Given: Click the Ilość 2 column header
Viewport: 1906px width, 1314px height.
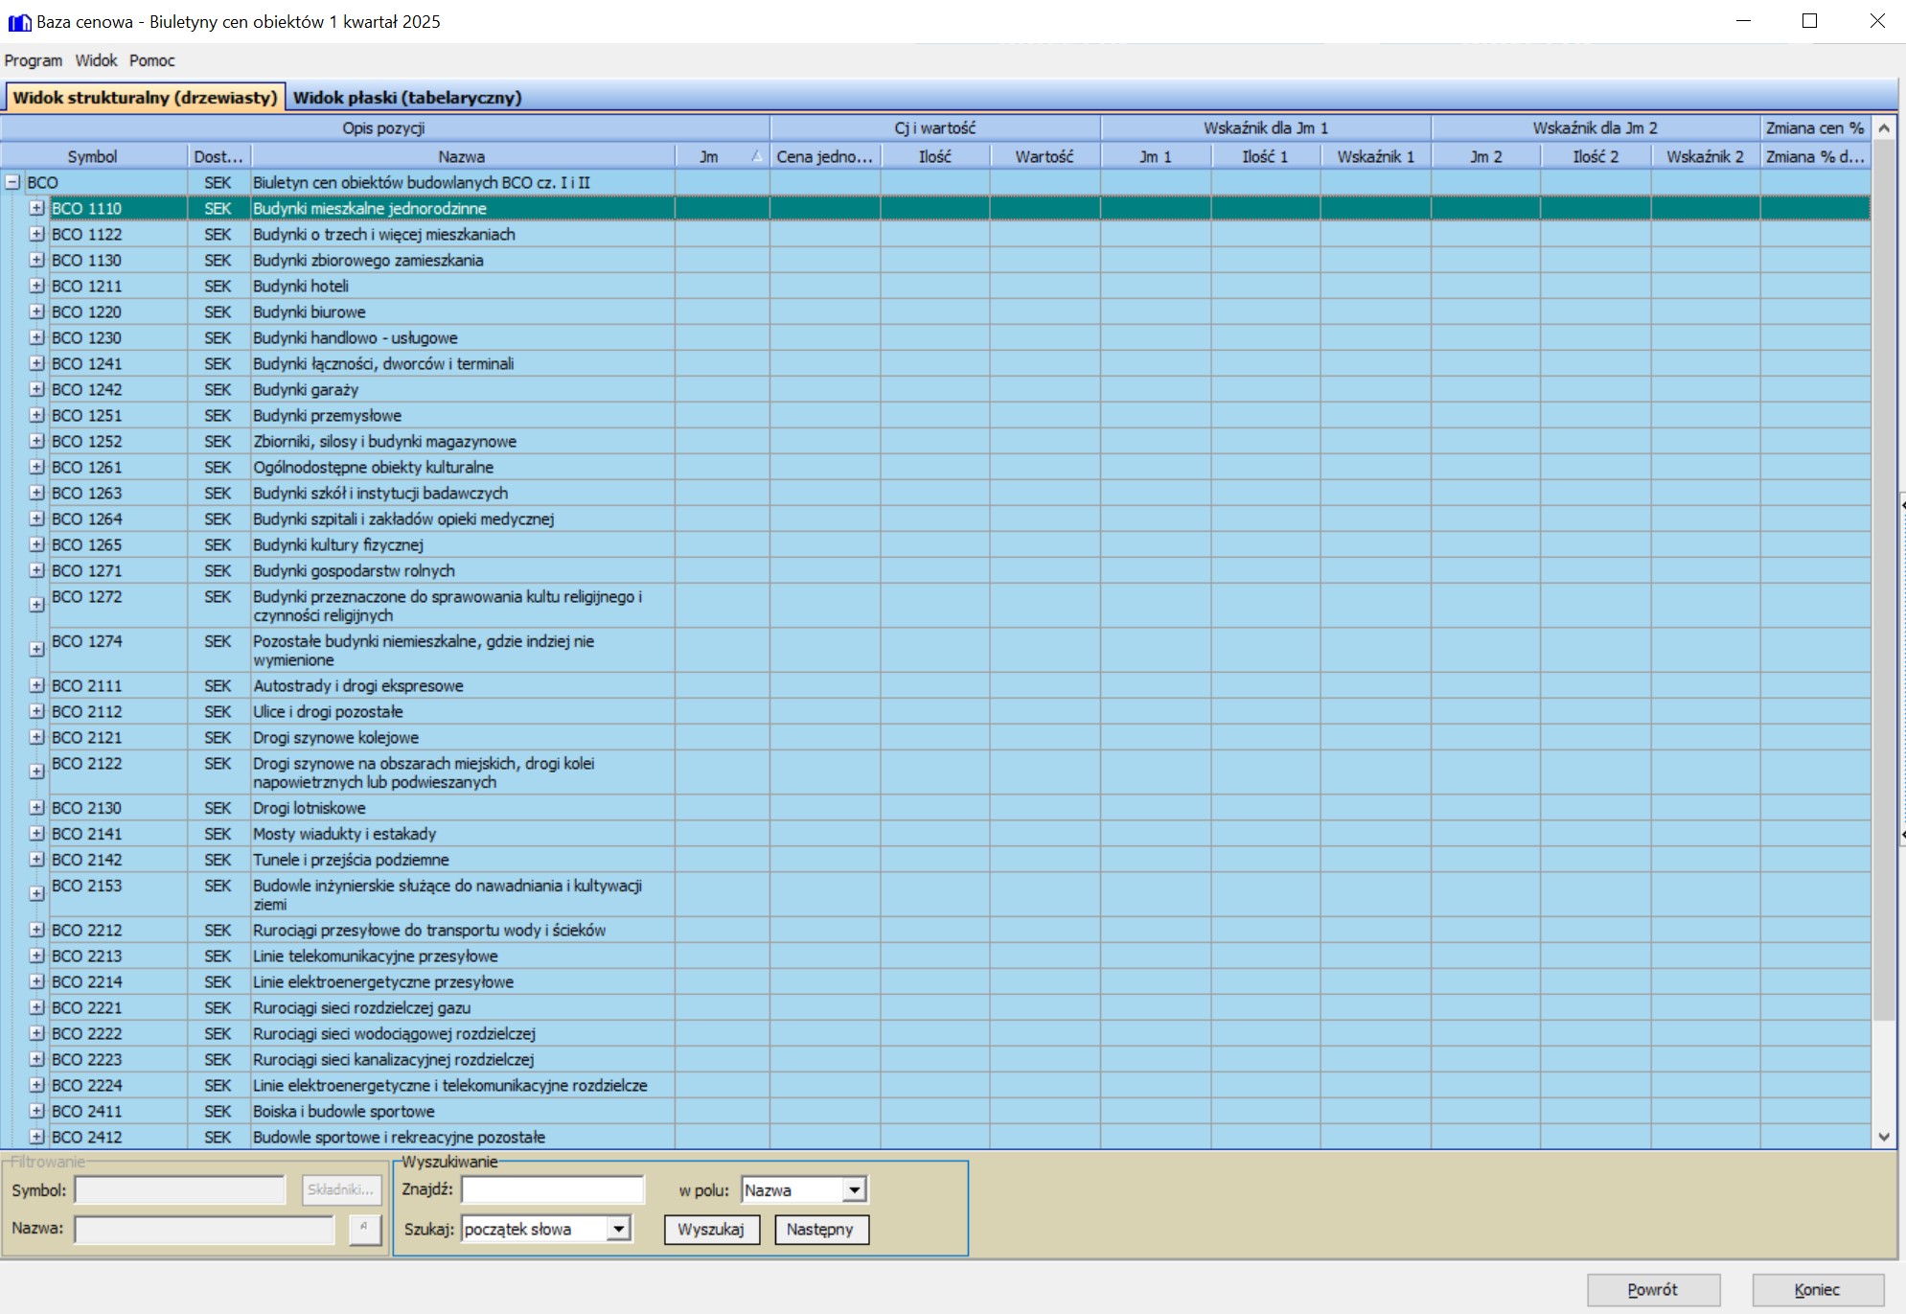Looking at the screenshot, I should pyautogui.click(x=1596, y=156).
